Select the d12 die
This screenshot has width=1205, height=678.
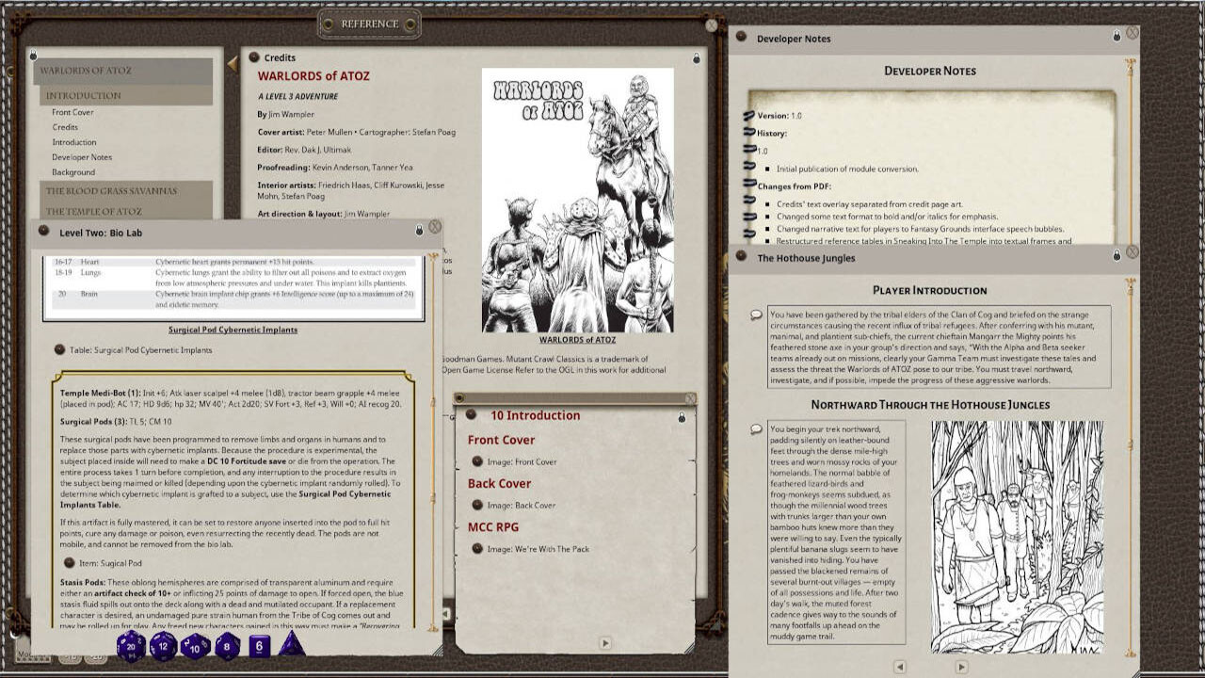pyautogui.click(x=162, y=648)
